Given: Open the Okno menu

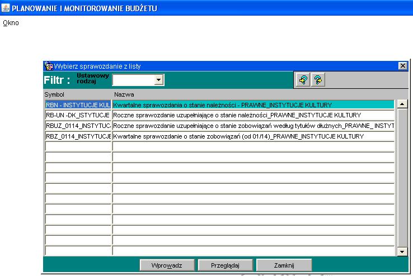Looking at the screenshot, I should click(x=11, y=23).
